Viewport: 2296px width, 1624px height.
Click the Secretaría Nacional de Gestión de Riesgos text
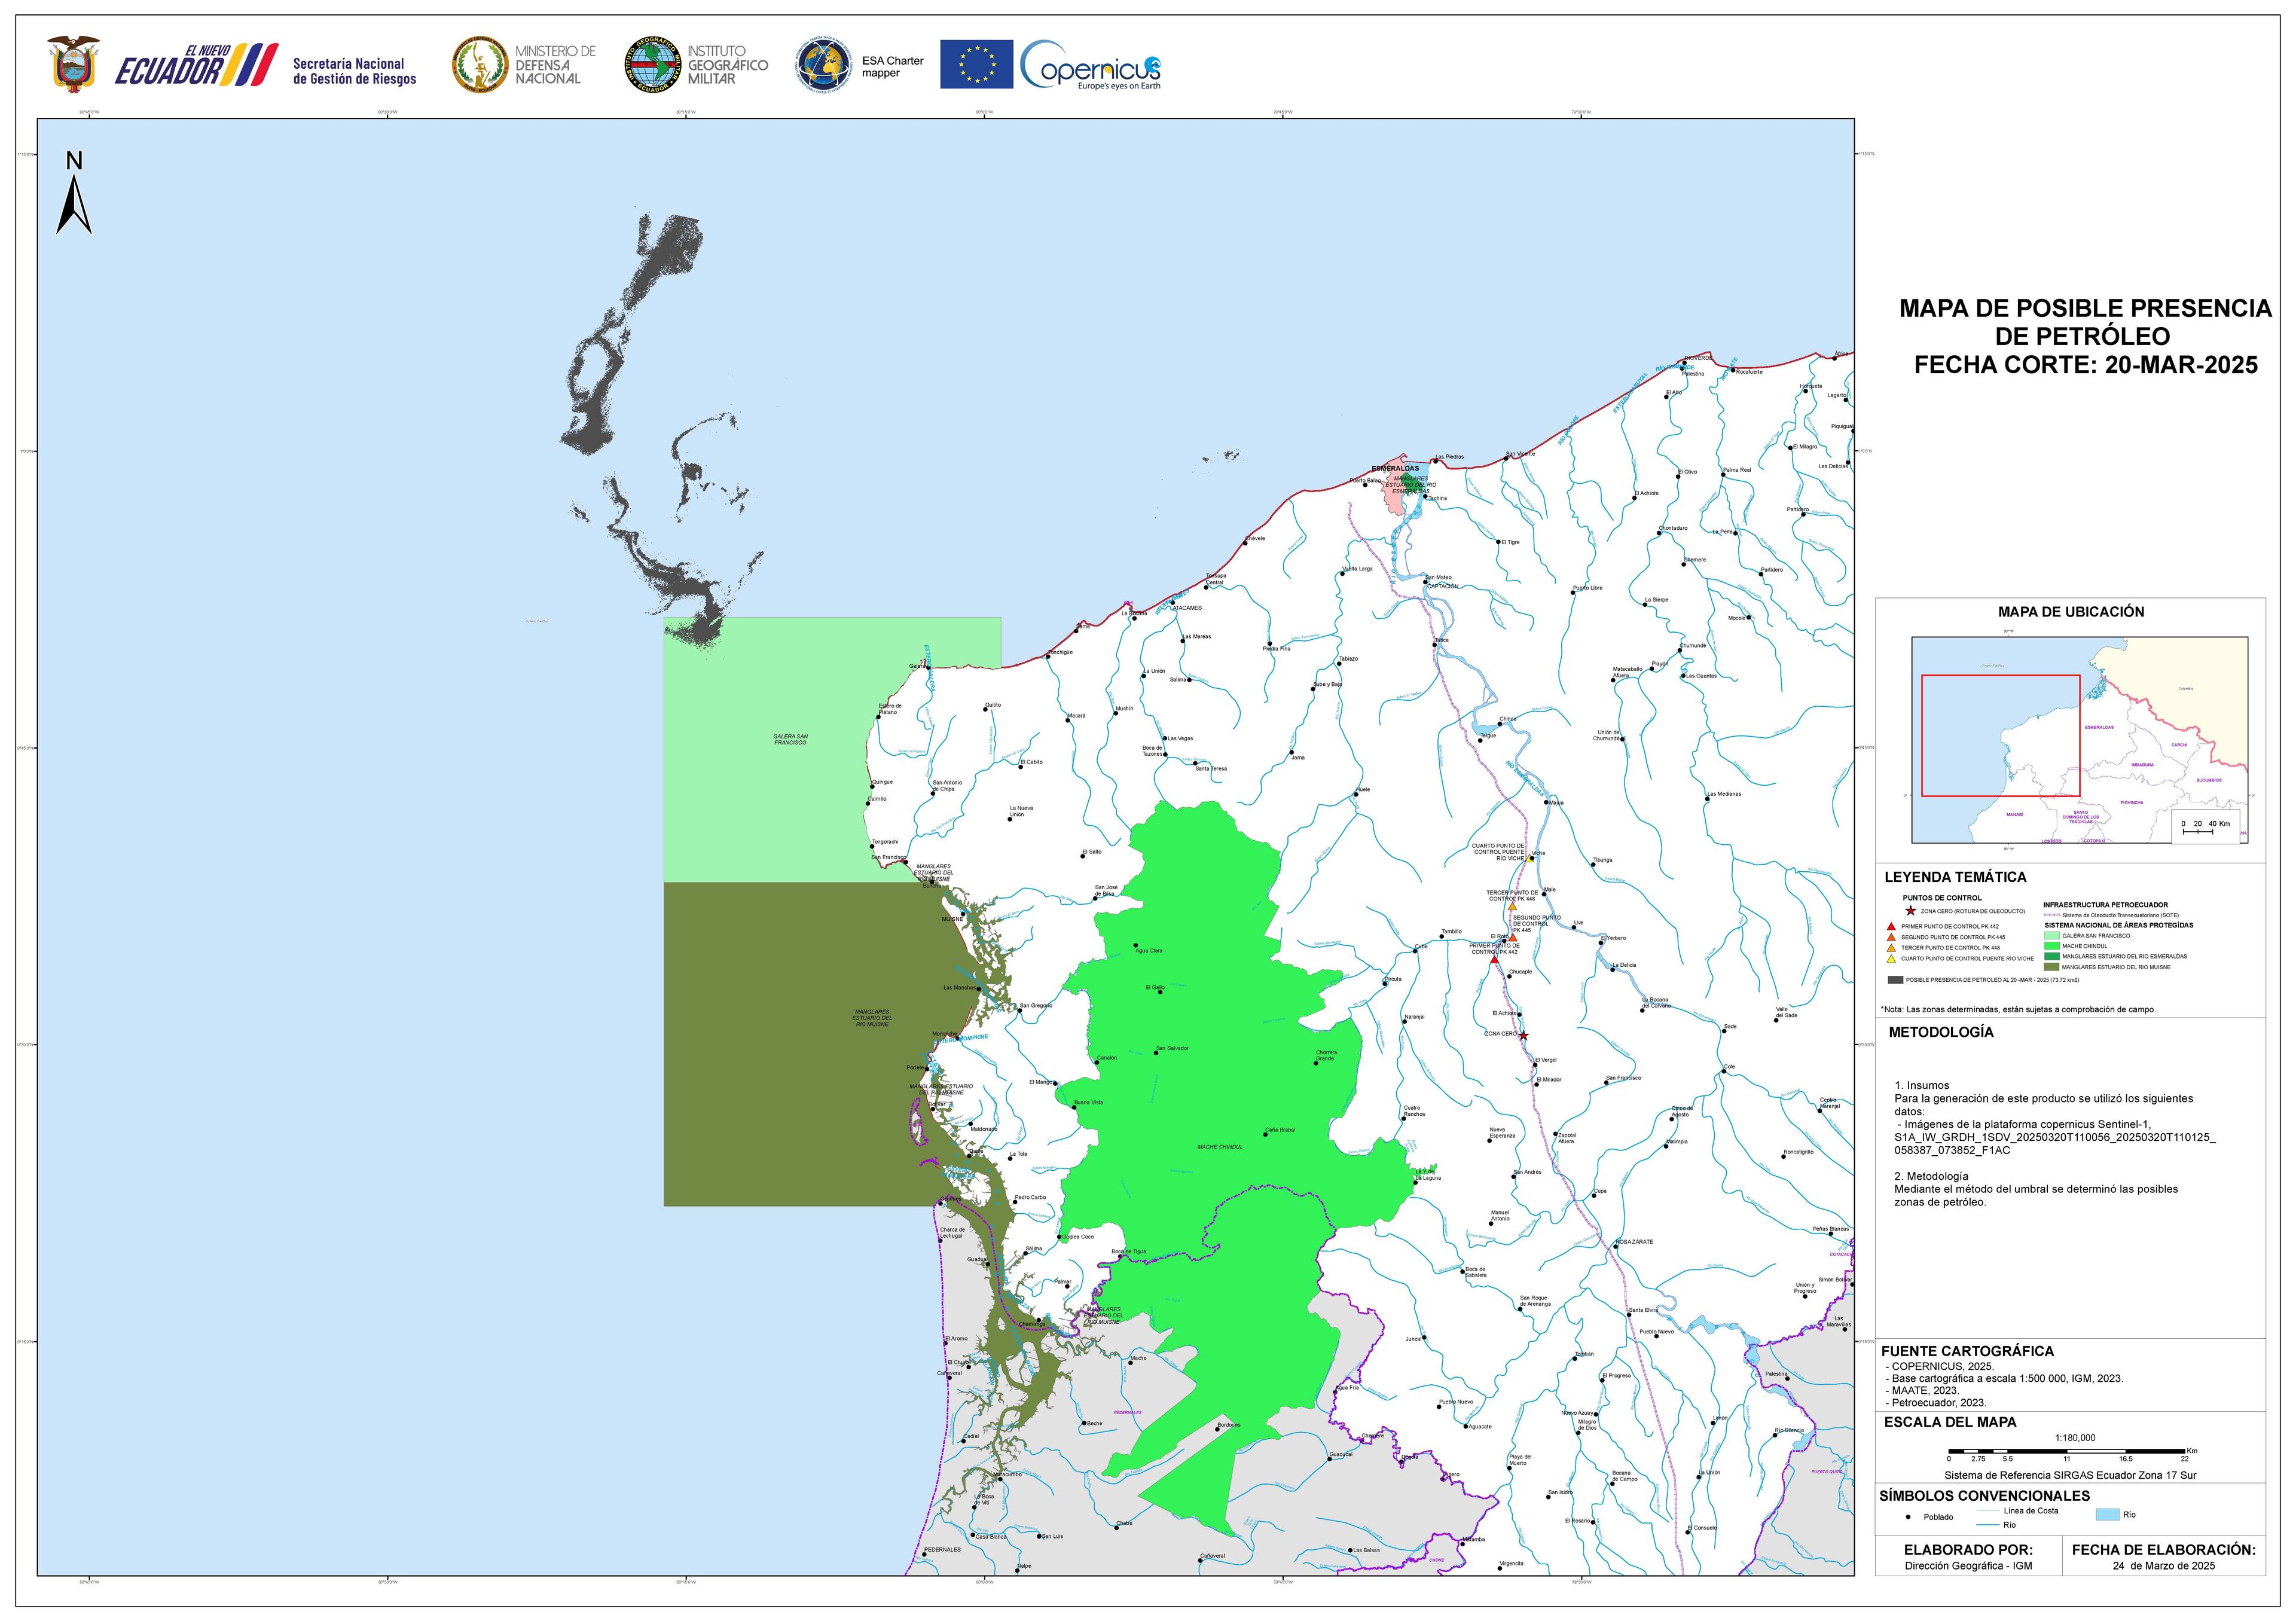[x=354, y=72]
